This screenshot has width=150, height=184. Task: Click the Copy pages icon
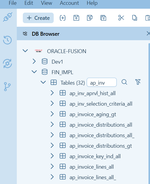tap(134, 18)
